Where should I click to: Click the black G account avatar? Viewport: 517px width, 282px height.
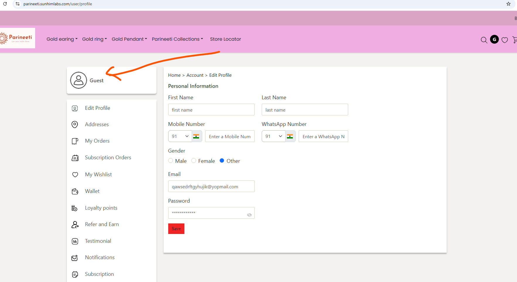pyautogui.click(x=494, y=39)
